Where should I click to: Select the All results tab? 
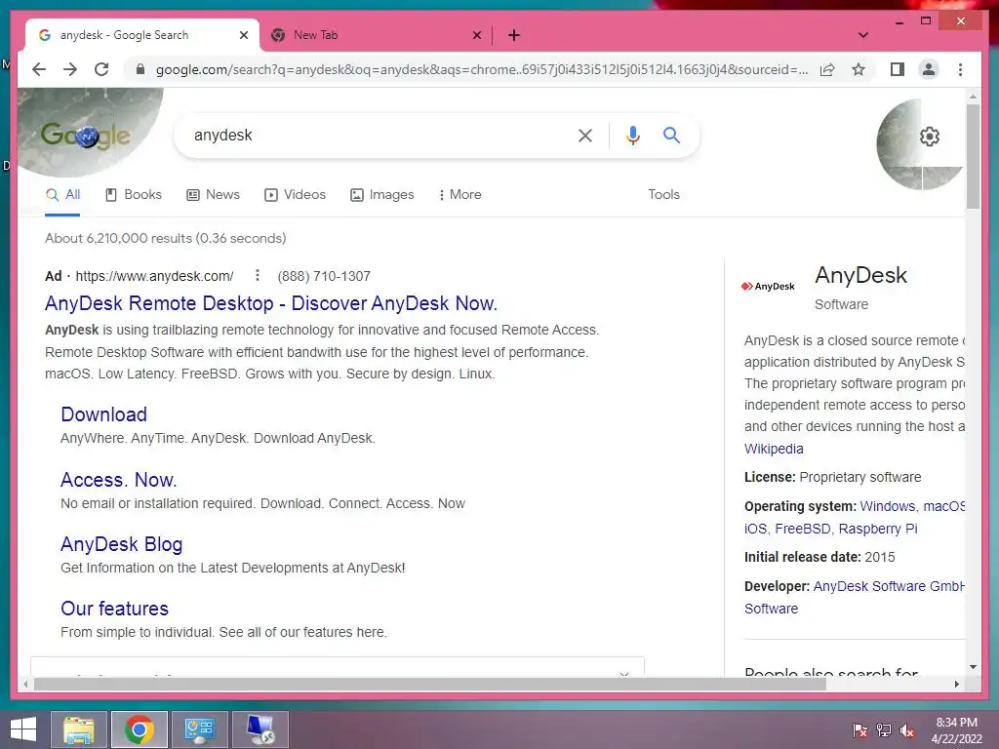point(62,194)
